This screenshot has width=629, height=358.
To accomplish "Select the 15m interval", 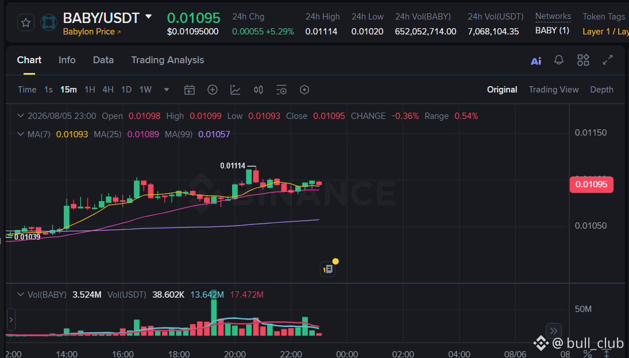I will pos(68,90).
